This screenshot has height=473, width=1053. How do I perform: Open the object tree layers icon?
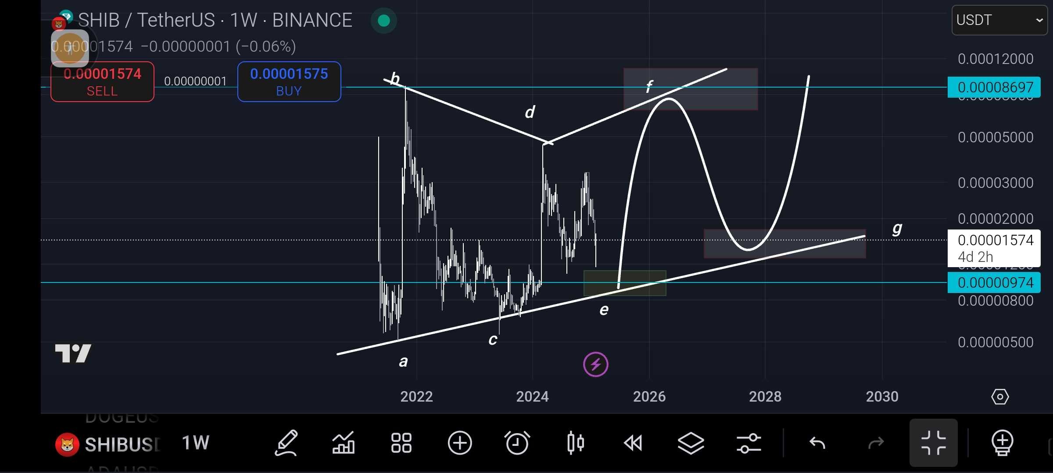click(x=691, y=443)
